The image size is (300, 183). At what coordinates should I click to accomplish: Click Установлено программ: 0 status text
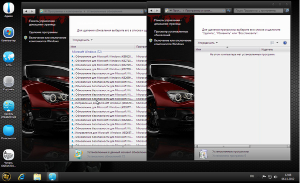[x=229, y=156]
